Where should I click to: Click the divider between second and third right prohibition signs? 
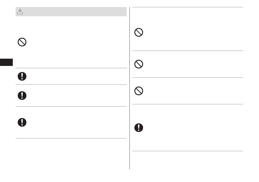coord(188,77)
